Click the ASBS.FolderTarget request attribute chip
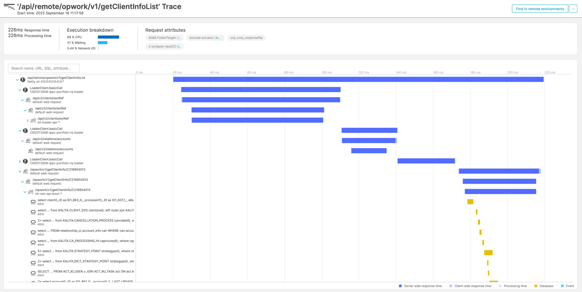The height and width of the screenshot is (292, 582). coord(165,38)
